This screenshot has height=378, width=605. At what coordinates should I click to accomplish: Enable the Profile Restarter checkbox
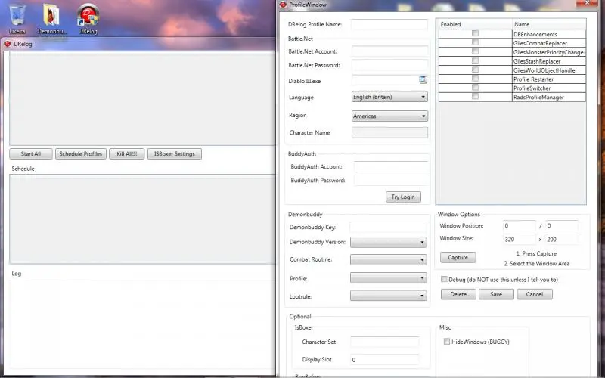[475, 79]
